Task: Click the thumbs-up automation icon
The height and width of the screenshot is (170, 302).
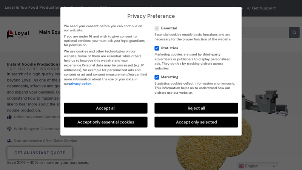Action: [x=9, y=117]
